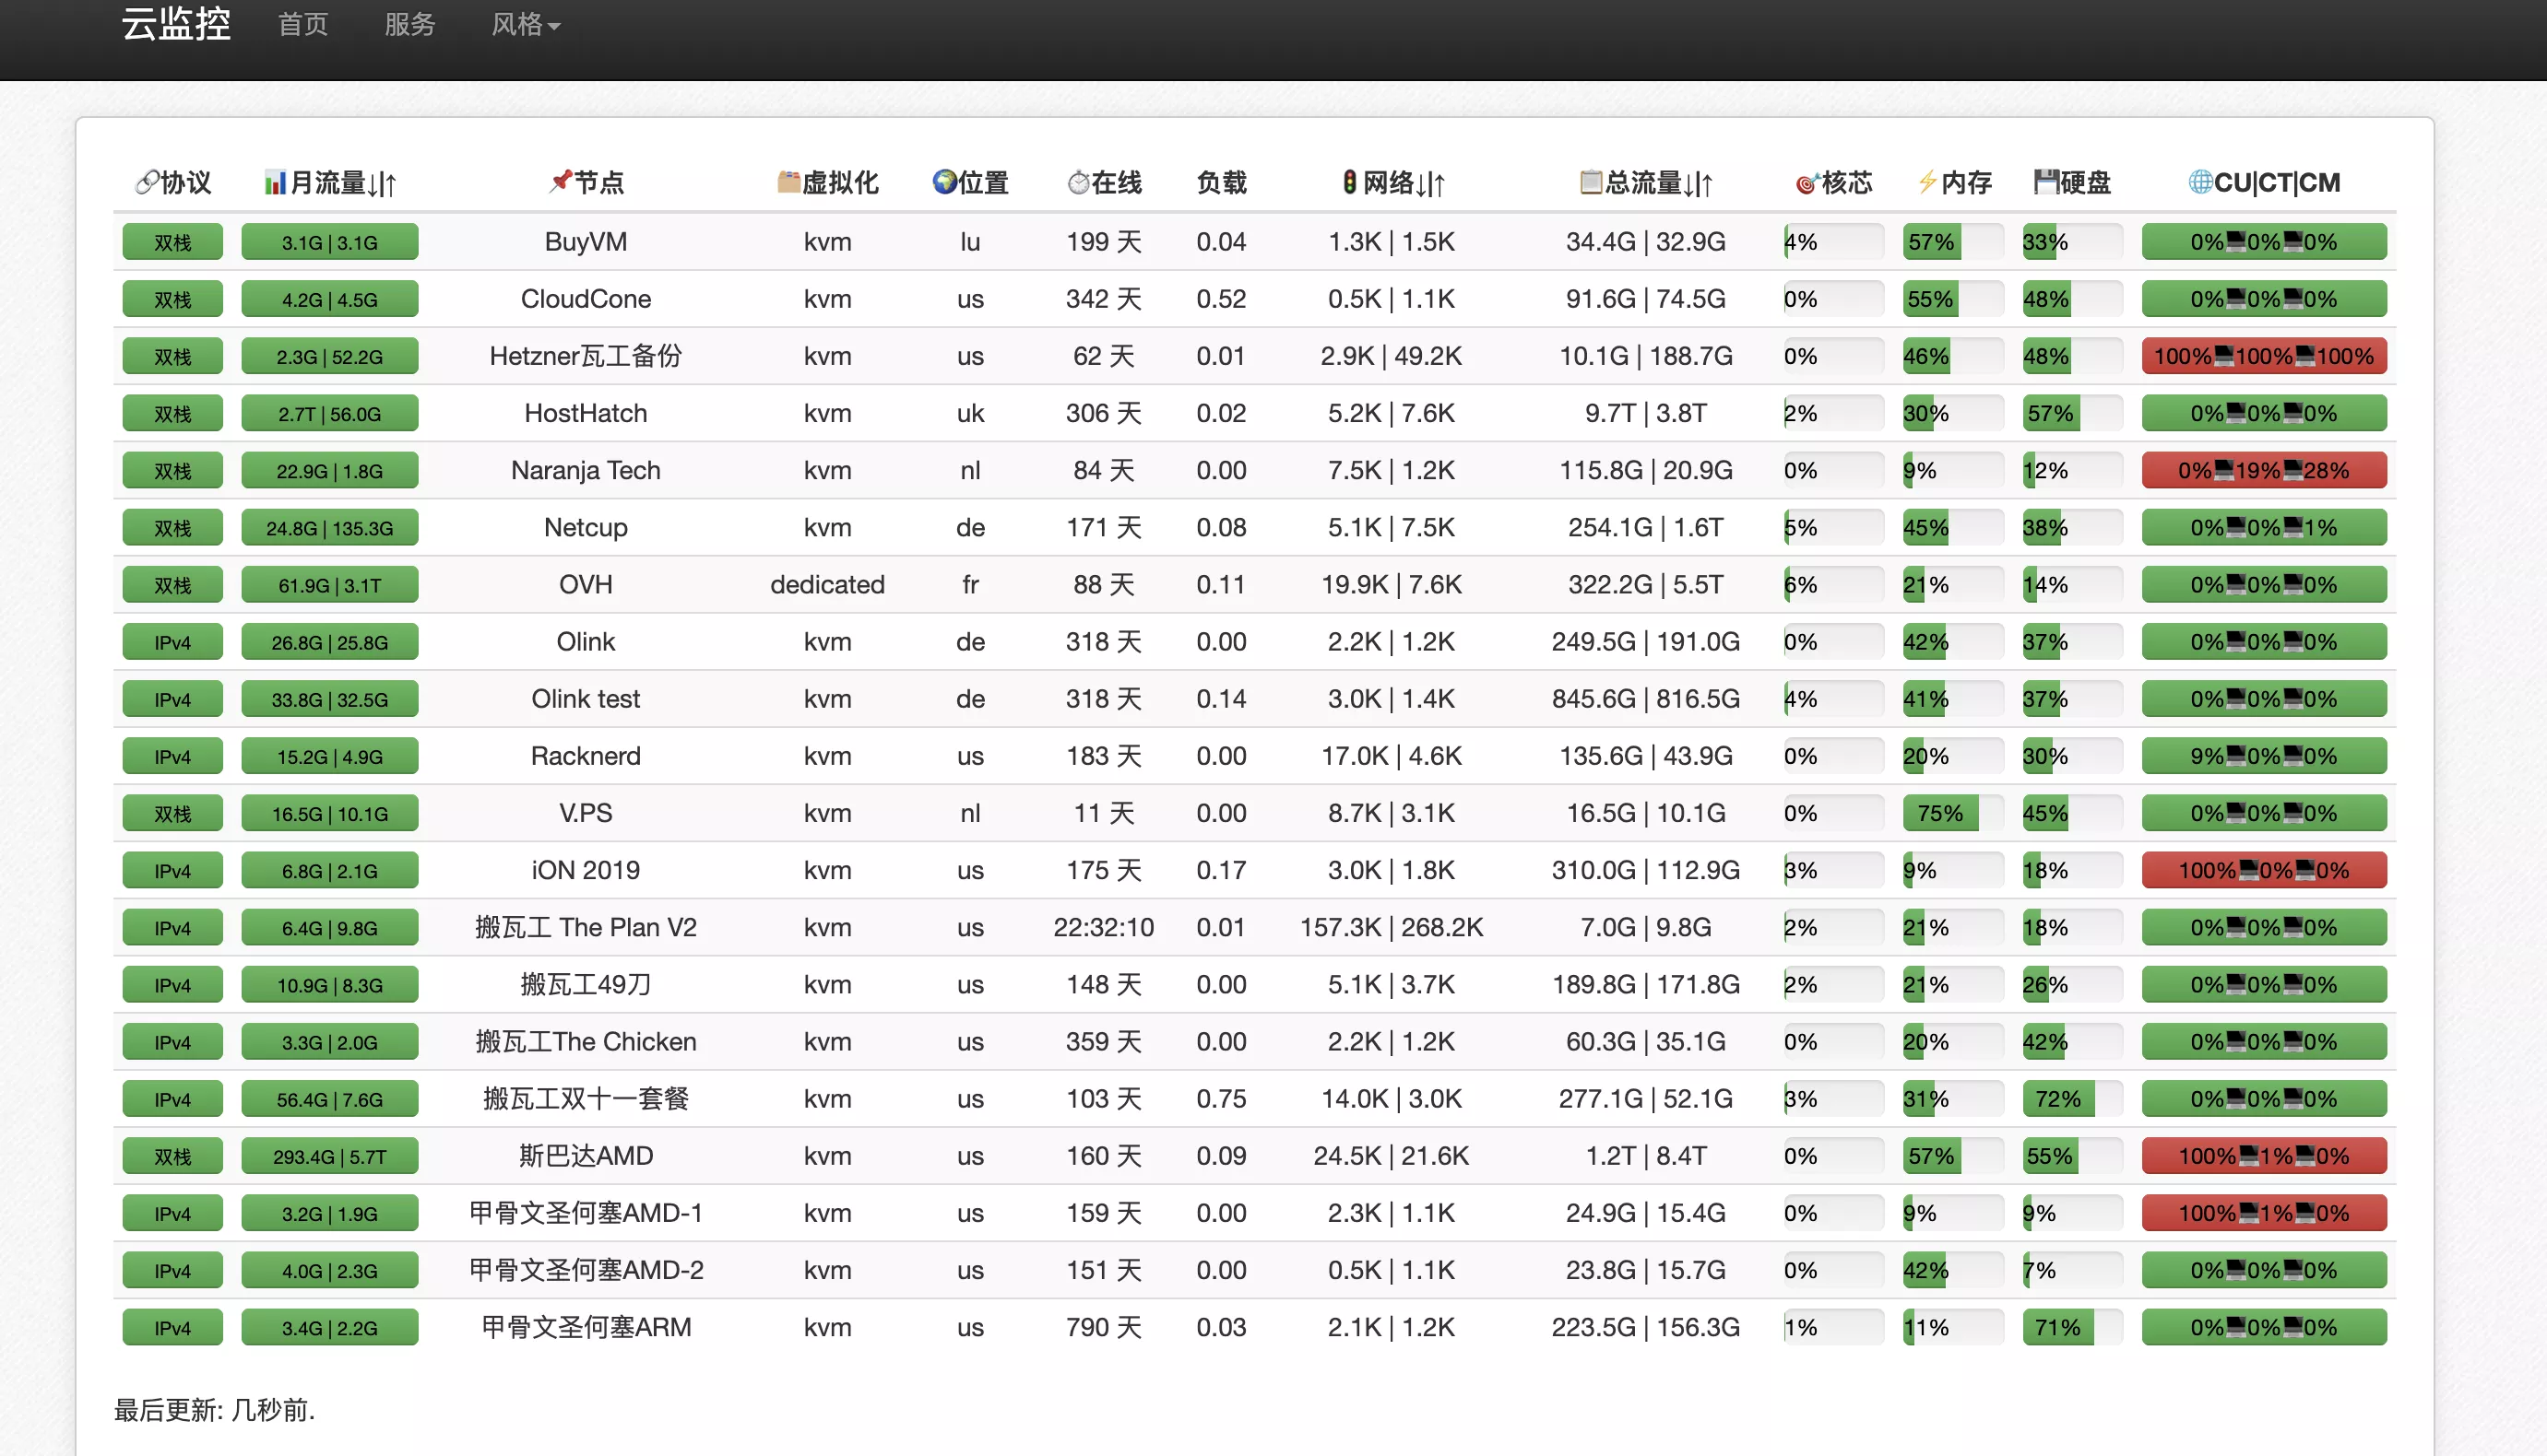Click IPv4 badge in Olink test row
The image size is (2547, 1456).
tap(173, 700)
